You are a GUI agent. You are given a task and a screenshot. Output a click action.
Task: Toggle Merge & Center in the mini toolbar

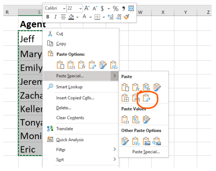pos(131,8)
